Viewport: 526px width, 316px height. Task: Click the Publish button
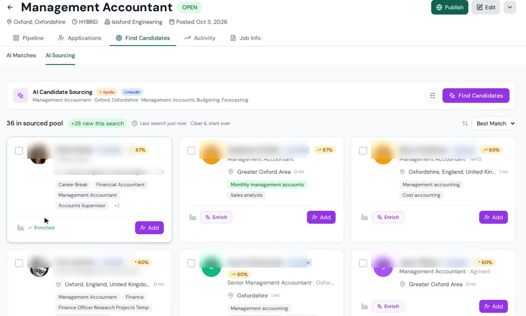(450, 7)
